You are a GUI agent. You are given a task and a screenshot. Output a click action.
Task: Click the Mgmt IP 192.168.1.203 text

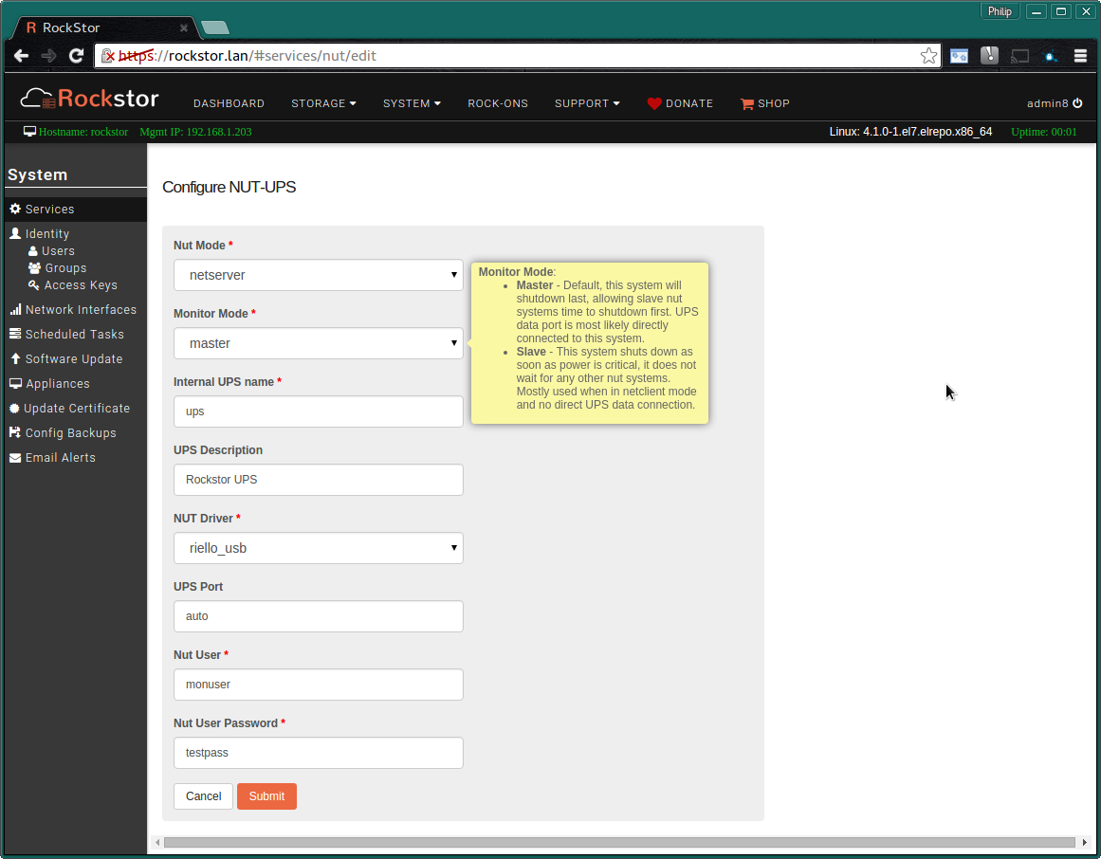[195, 131]
